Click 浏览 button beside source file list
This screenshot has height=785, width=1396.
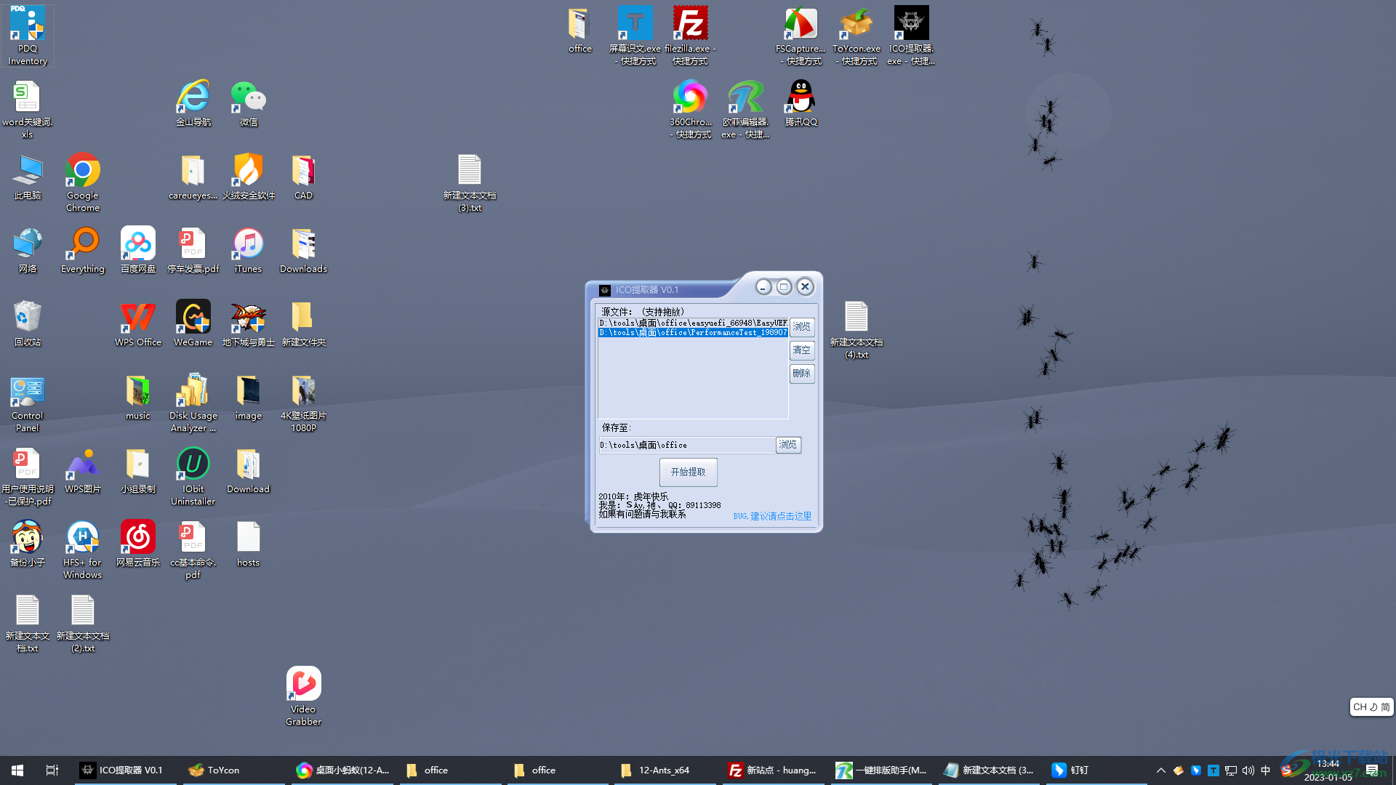pos(801,327)
